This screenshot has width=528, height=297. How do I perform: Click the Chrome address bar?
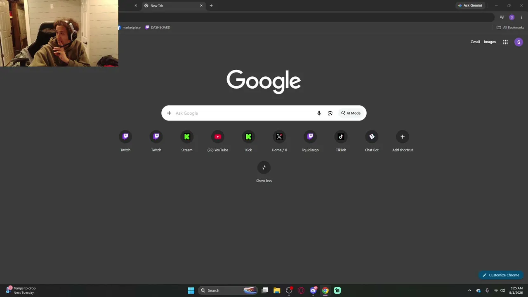coord(305,17)
